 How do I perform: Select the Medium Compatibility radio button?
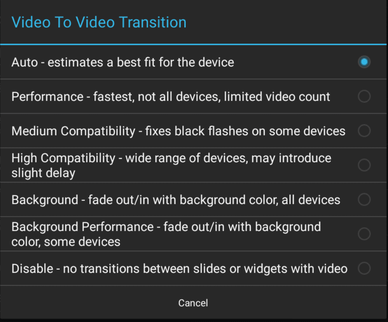click(x=364, y=131)
